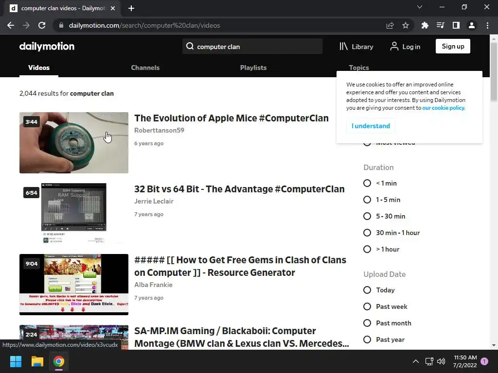498x373 pixels.
Task: Go back with browser back arrow
Action: [x=11, y=25]
